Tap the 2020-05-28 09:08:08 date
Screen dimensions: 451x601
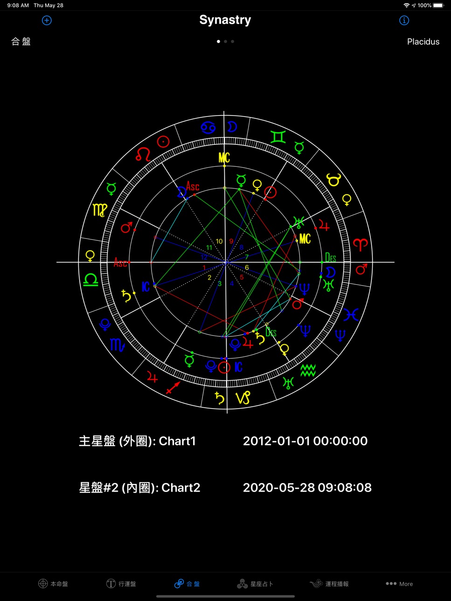tap(307, 487)
